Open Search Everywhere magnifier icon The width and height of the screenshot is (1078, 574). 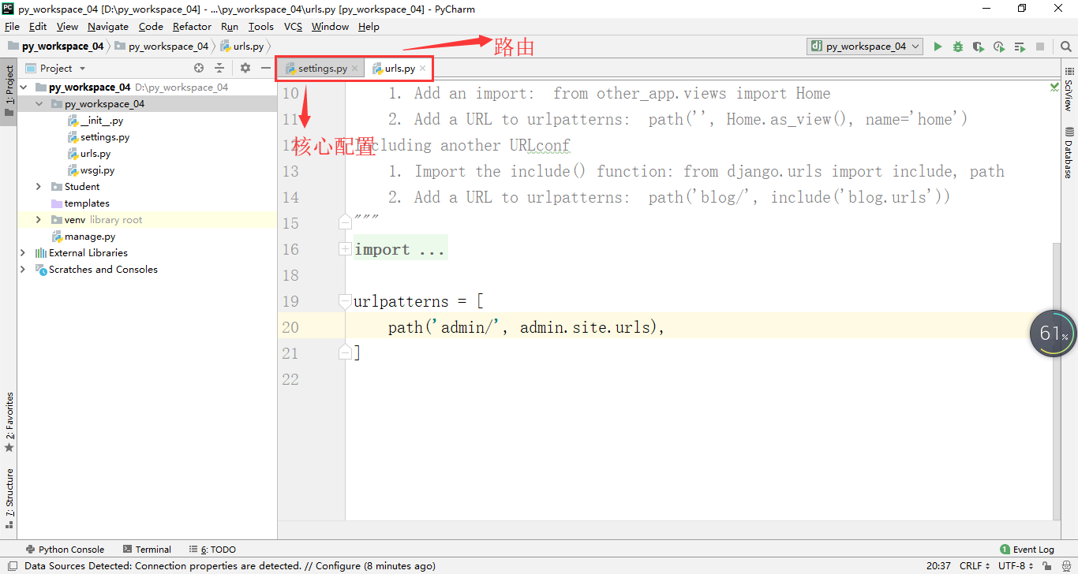1066,47
